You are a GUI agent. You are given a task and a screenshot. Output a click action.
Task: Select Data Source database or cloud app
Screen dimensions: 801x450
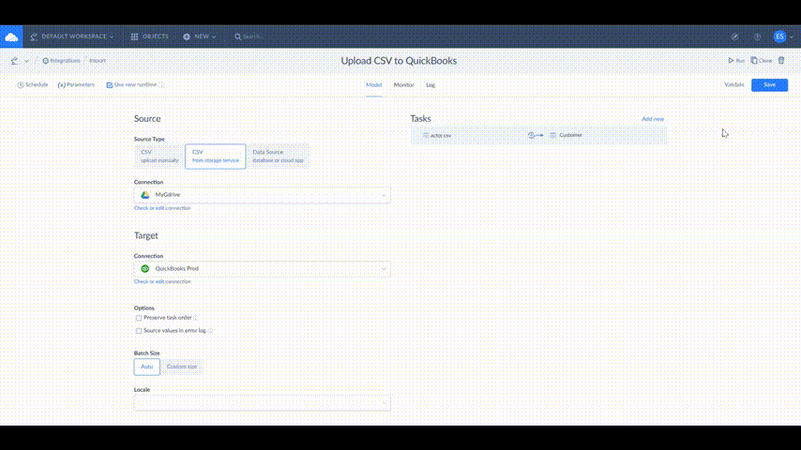(278, 157)
